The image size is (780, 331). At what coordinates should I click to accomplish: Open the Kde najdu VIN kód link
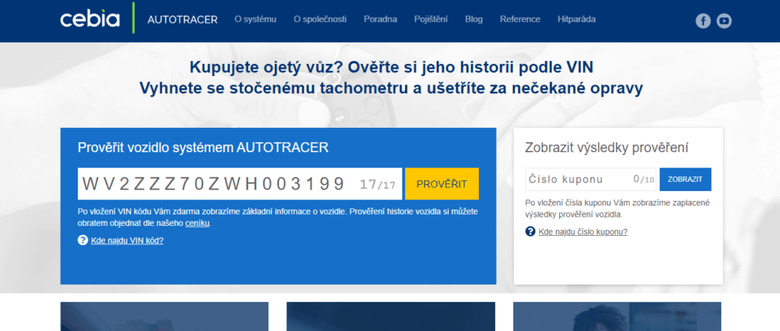tap(127, 240)
